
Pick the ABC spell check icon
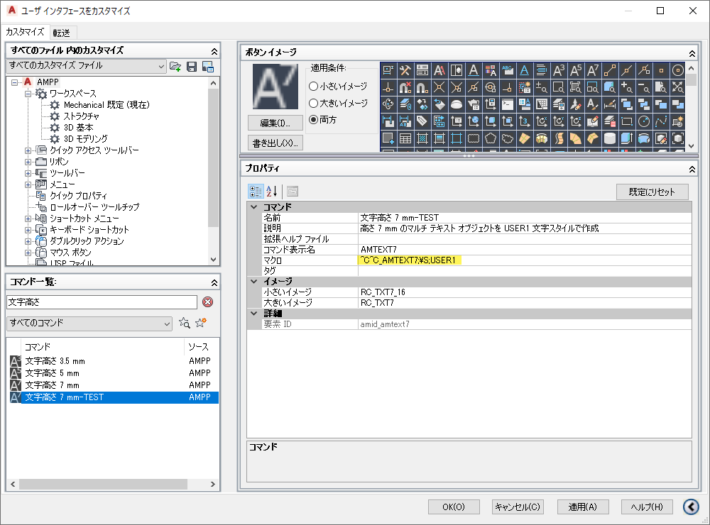click(507, 70)
